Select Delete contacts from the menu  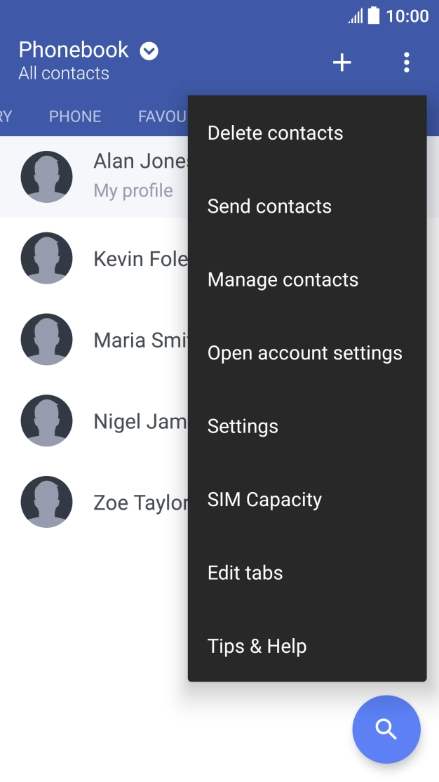[275, 133]
